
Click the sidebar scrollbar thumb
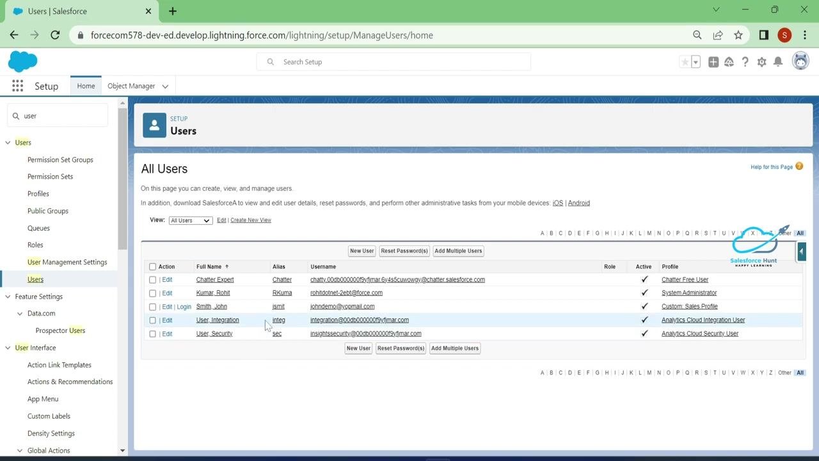click(123, 179)
